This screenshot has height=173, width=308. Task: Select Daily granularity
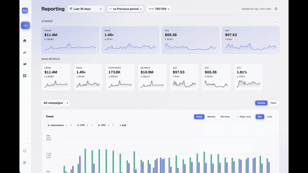coord(199,117)
